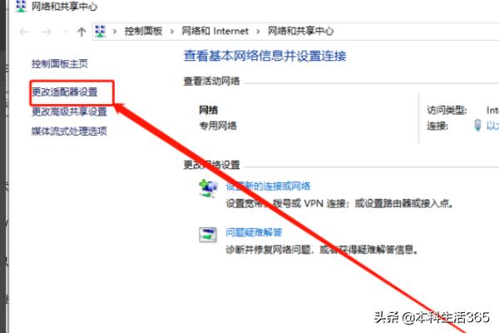Expand chevron after 控制面板 in breadcrumb
The image size is (499, 333).
click(x=172, y=32)
